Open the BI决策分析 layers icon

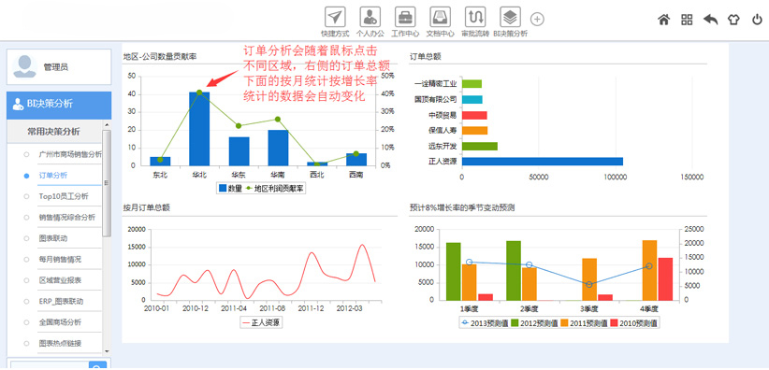[510, 17]
